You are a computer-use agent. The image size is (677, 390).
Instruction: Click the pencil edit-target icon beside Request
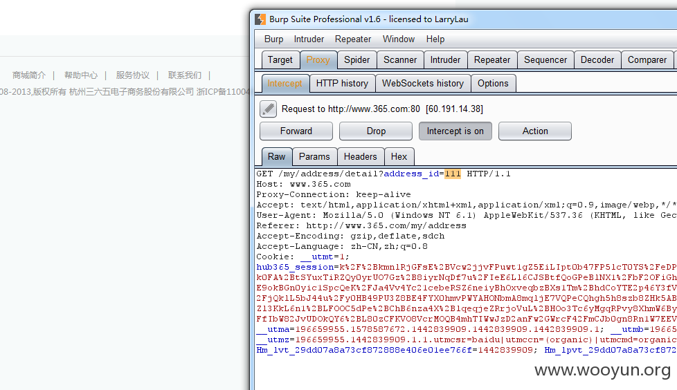coord(268,109)
